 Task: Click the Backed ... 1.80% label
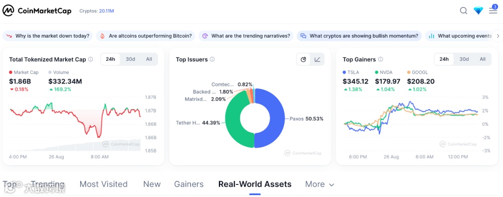(x=213, y=92)
